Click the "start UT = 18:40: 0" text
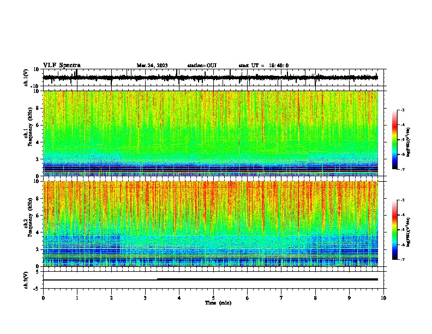Screen dimensions: 432x334 pos(263,65)
